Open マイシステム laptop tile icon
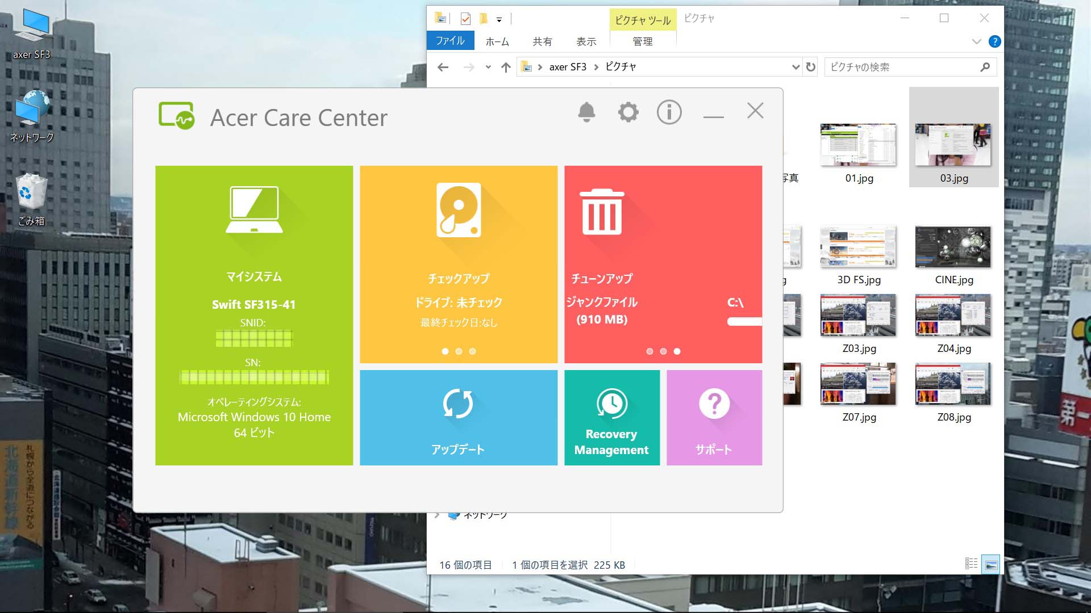 click(254, 209)
